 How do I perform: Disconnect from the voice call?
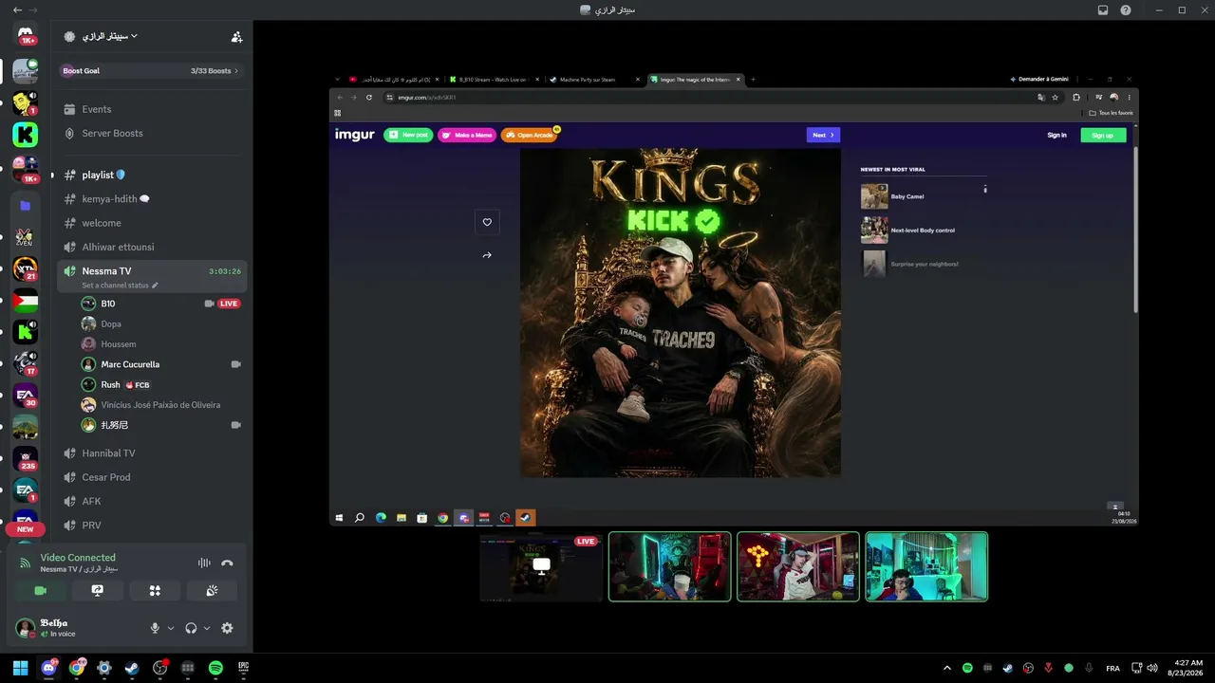(227, 563)
